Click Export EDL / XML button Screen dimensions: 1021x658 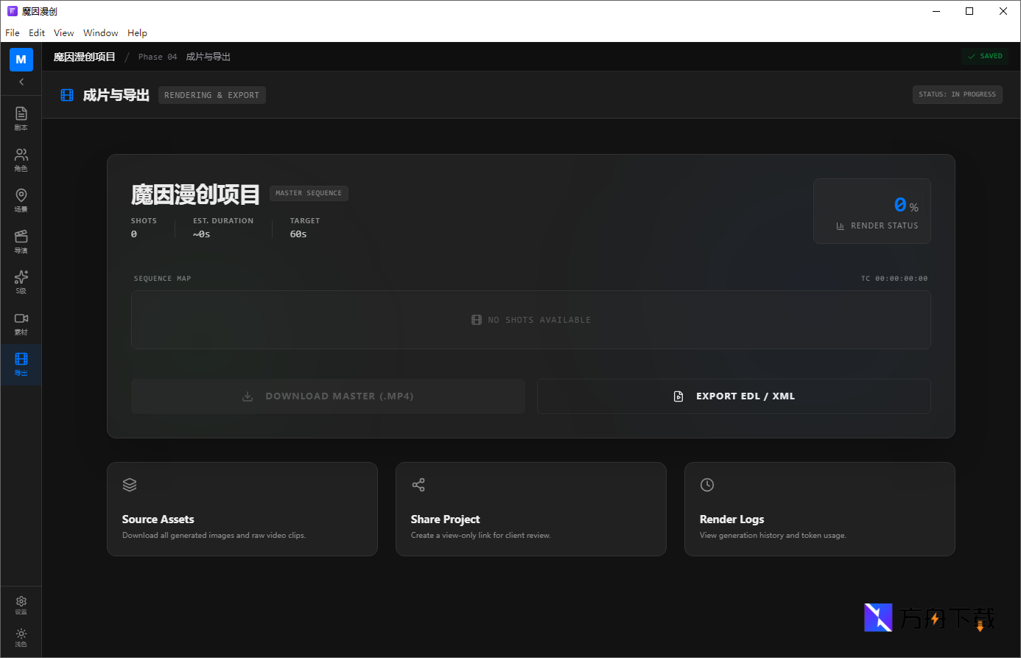[734, 396]
